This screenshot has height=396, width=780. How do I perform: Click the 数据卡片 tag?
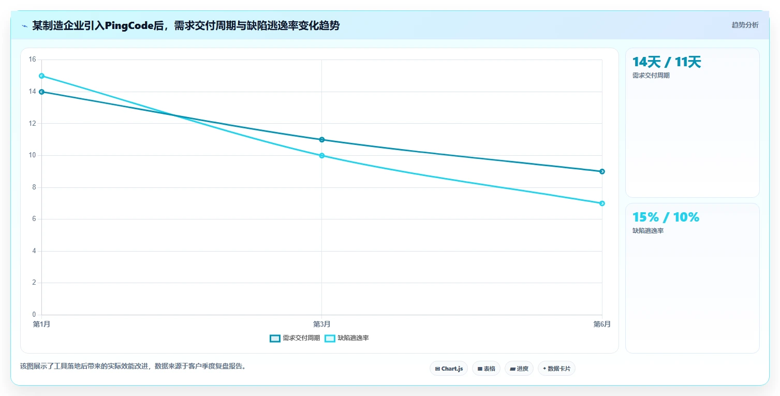coord(556,369)
